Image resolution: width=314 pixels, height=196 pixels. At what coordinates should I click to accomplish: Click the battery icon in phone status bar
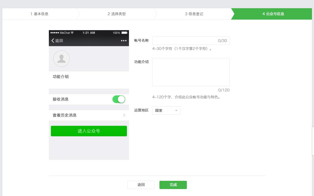(x=124, y=33)
